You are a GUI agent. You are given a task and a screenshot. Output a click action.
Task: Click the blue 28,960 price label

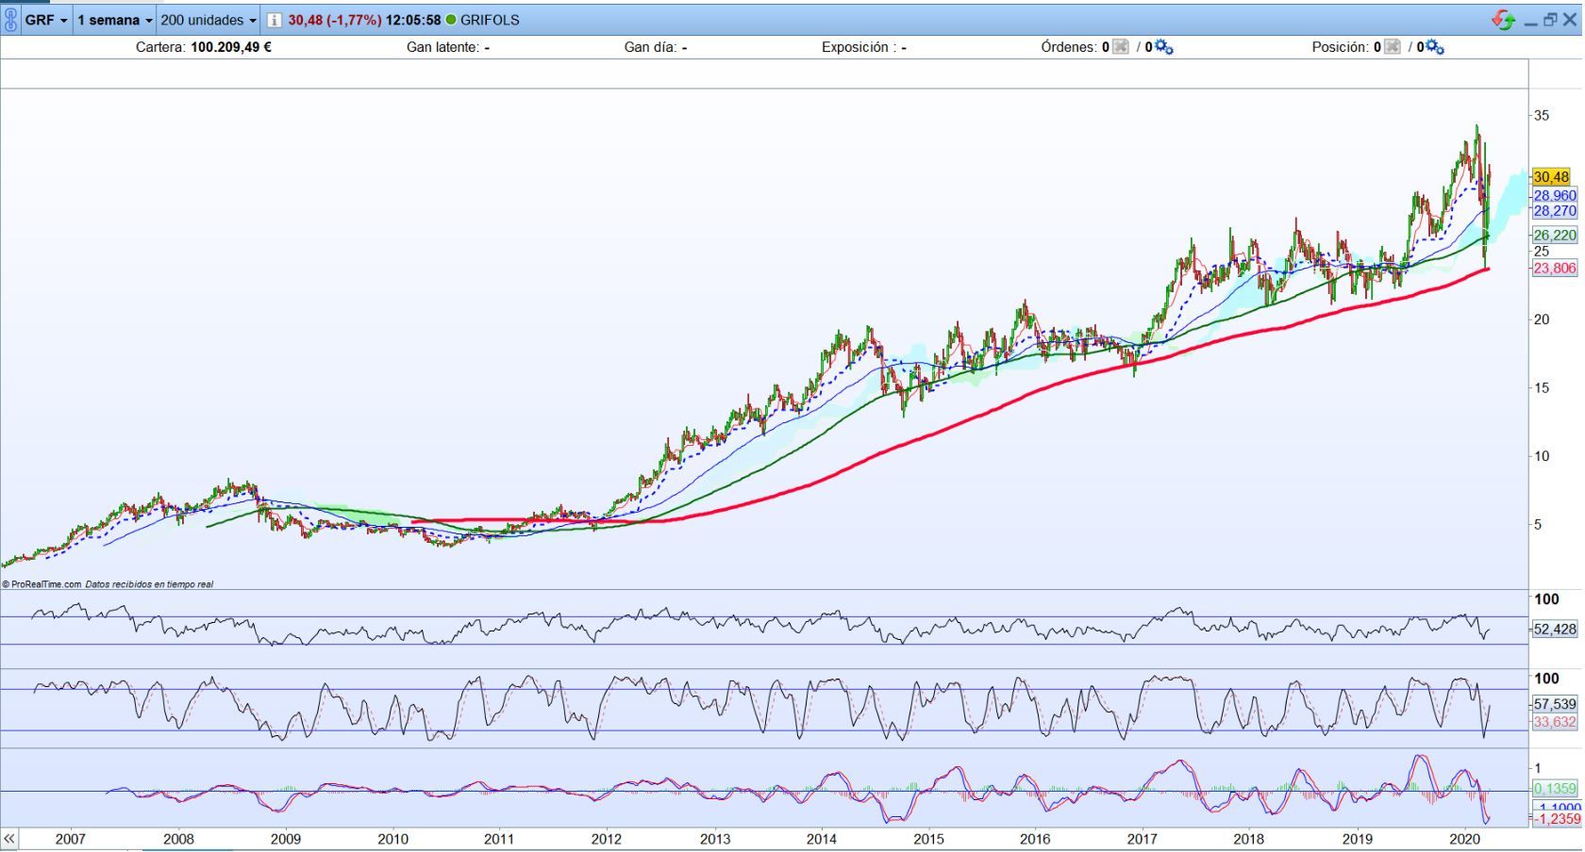[1555, 196]
